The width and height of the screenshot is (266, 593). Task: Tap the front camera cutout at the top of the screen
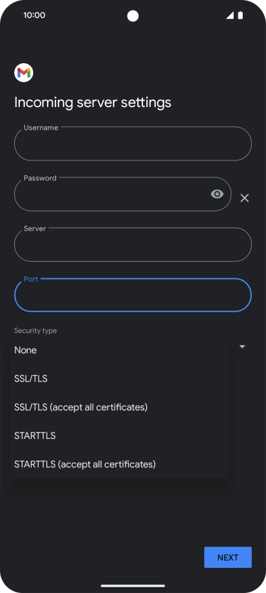tap(133, 16)
